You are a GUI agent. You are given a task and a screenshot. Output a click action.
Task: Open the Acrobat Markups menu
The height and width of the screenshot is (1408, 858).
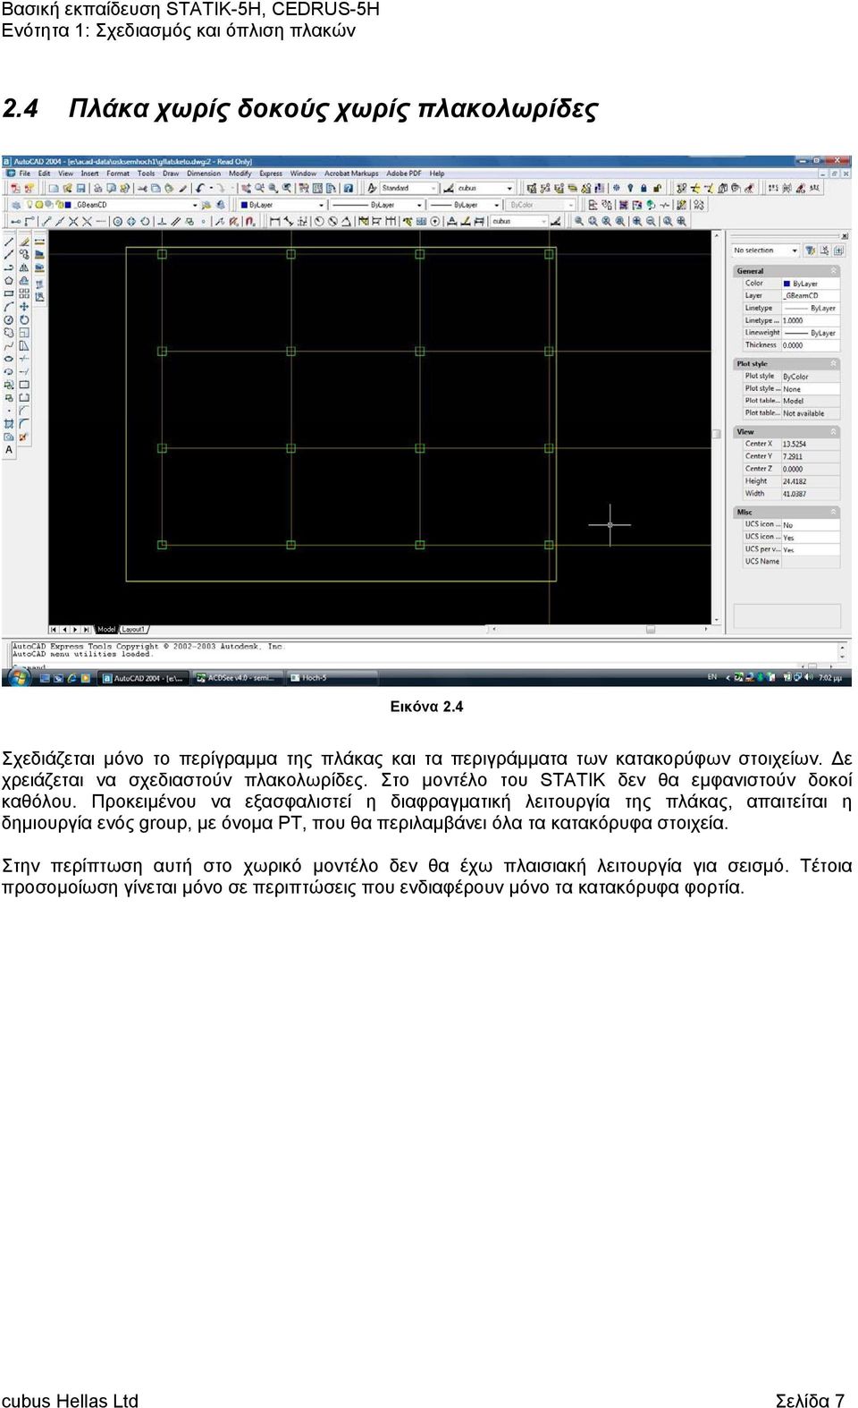coord(351,174)
